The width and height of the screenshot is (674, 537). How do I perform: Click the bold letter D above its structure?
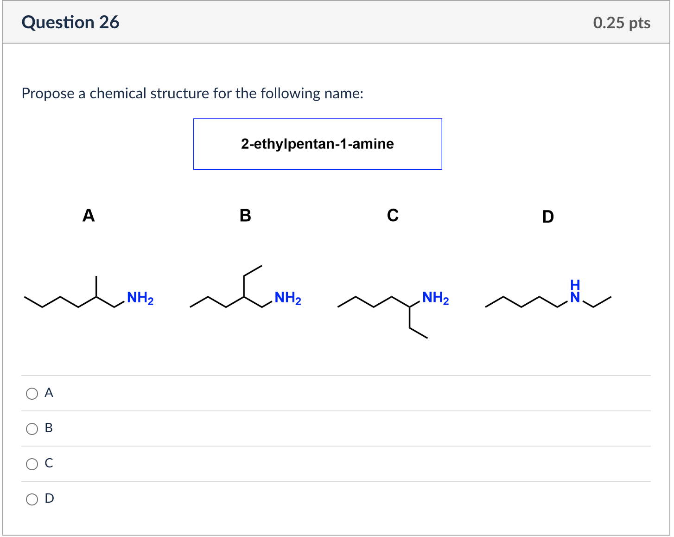(x=548, y=217)
